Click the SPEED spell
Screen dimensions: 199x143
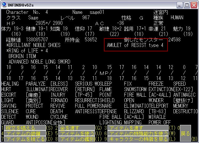179,84
